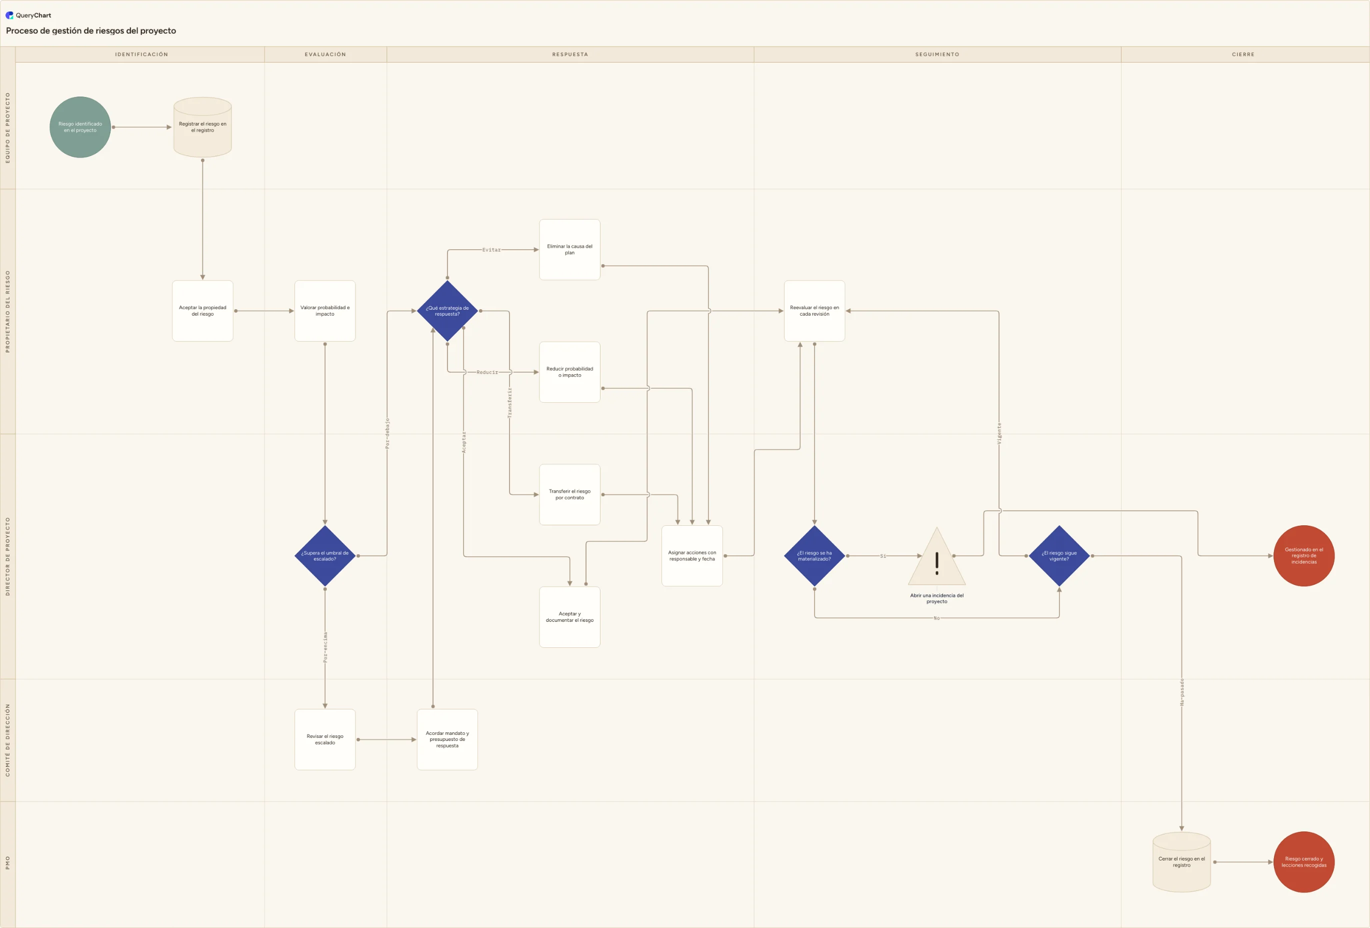Click the warning triangle 'Abrir una incidencia'
The height and width of the screenshot is (928, 1370).
[x=936, y=557]
